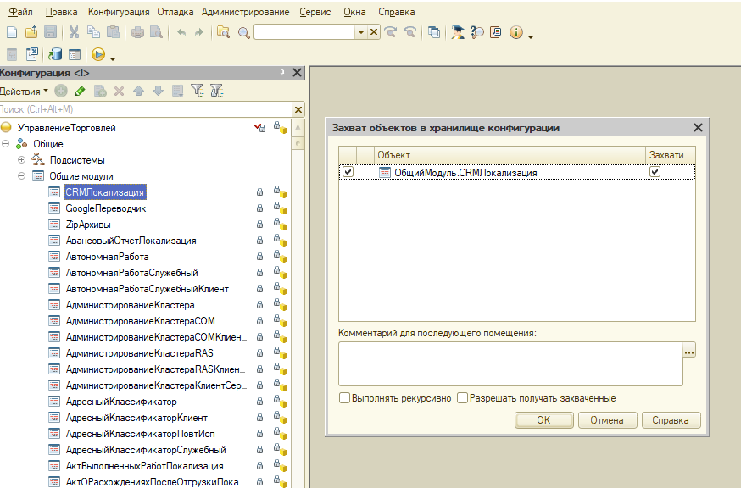
Task: Enable 'Разрешать получать захваченные' checkbox
Action: pyautogui.click(x=463, y=398)
